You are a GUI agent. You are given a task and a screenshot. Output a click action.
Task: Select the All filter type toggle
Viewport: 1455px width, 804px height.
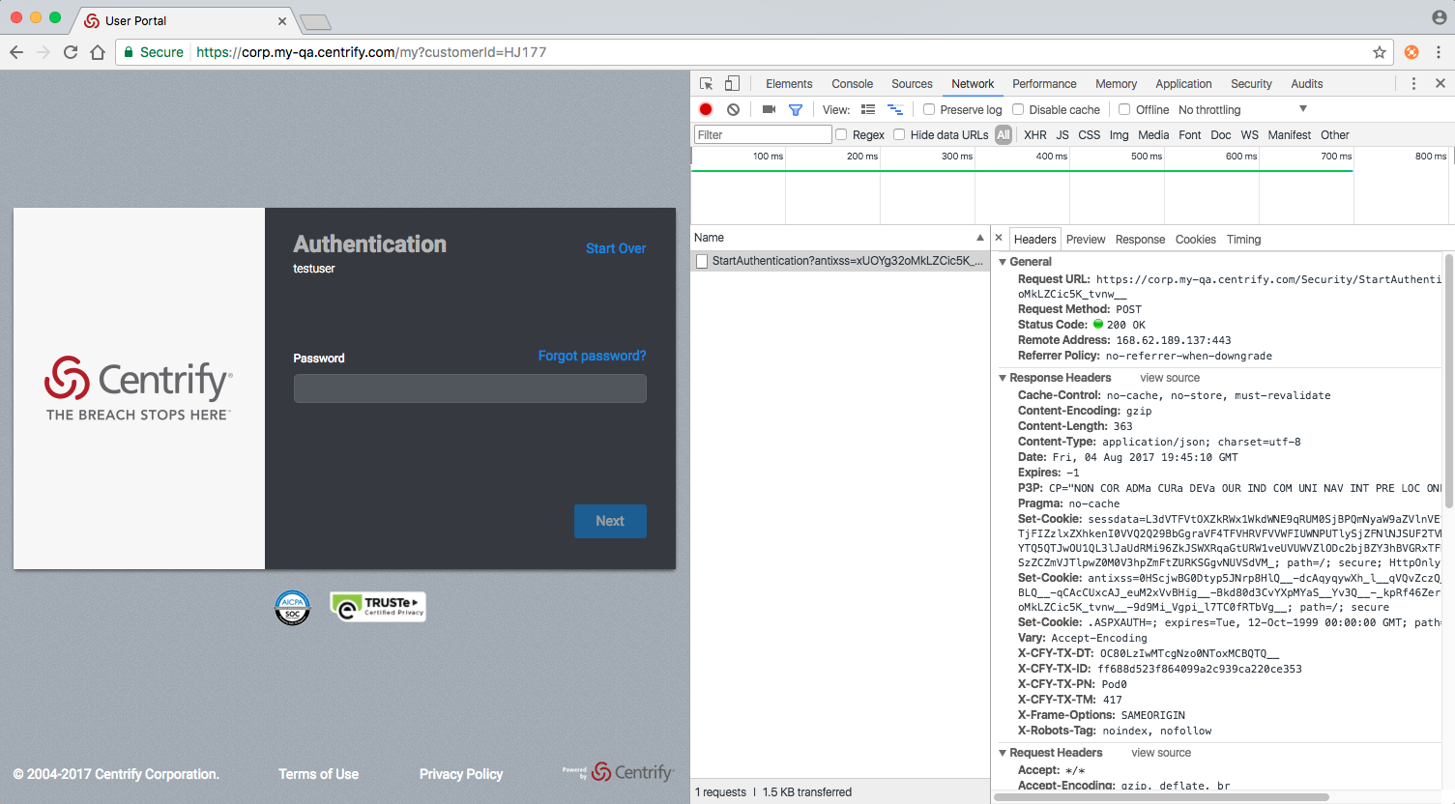[x=1004, y=135]
